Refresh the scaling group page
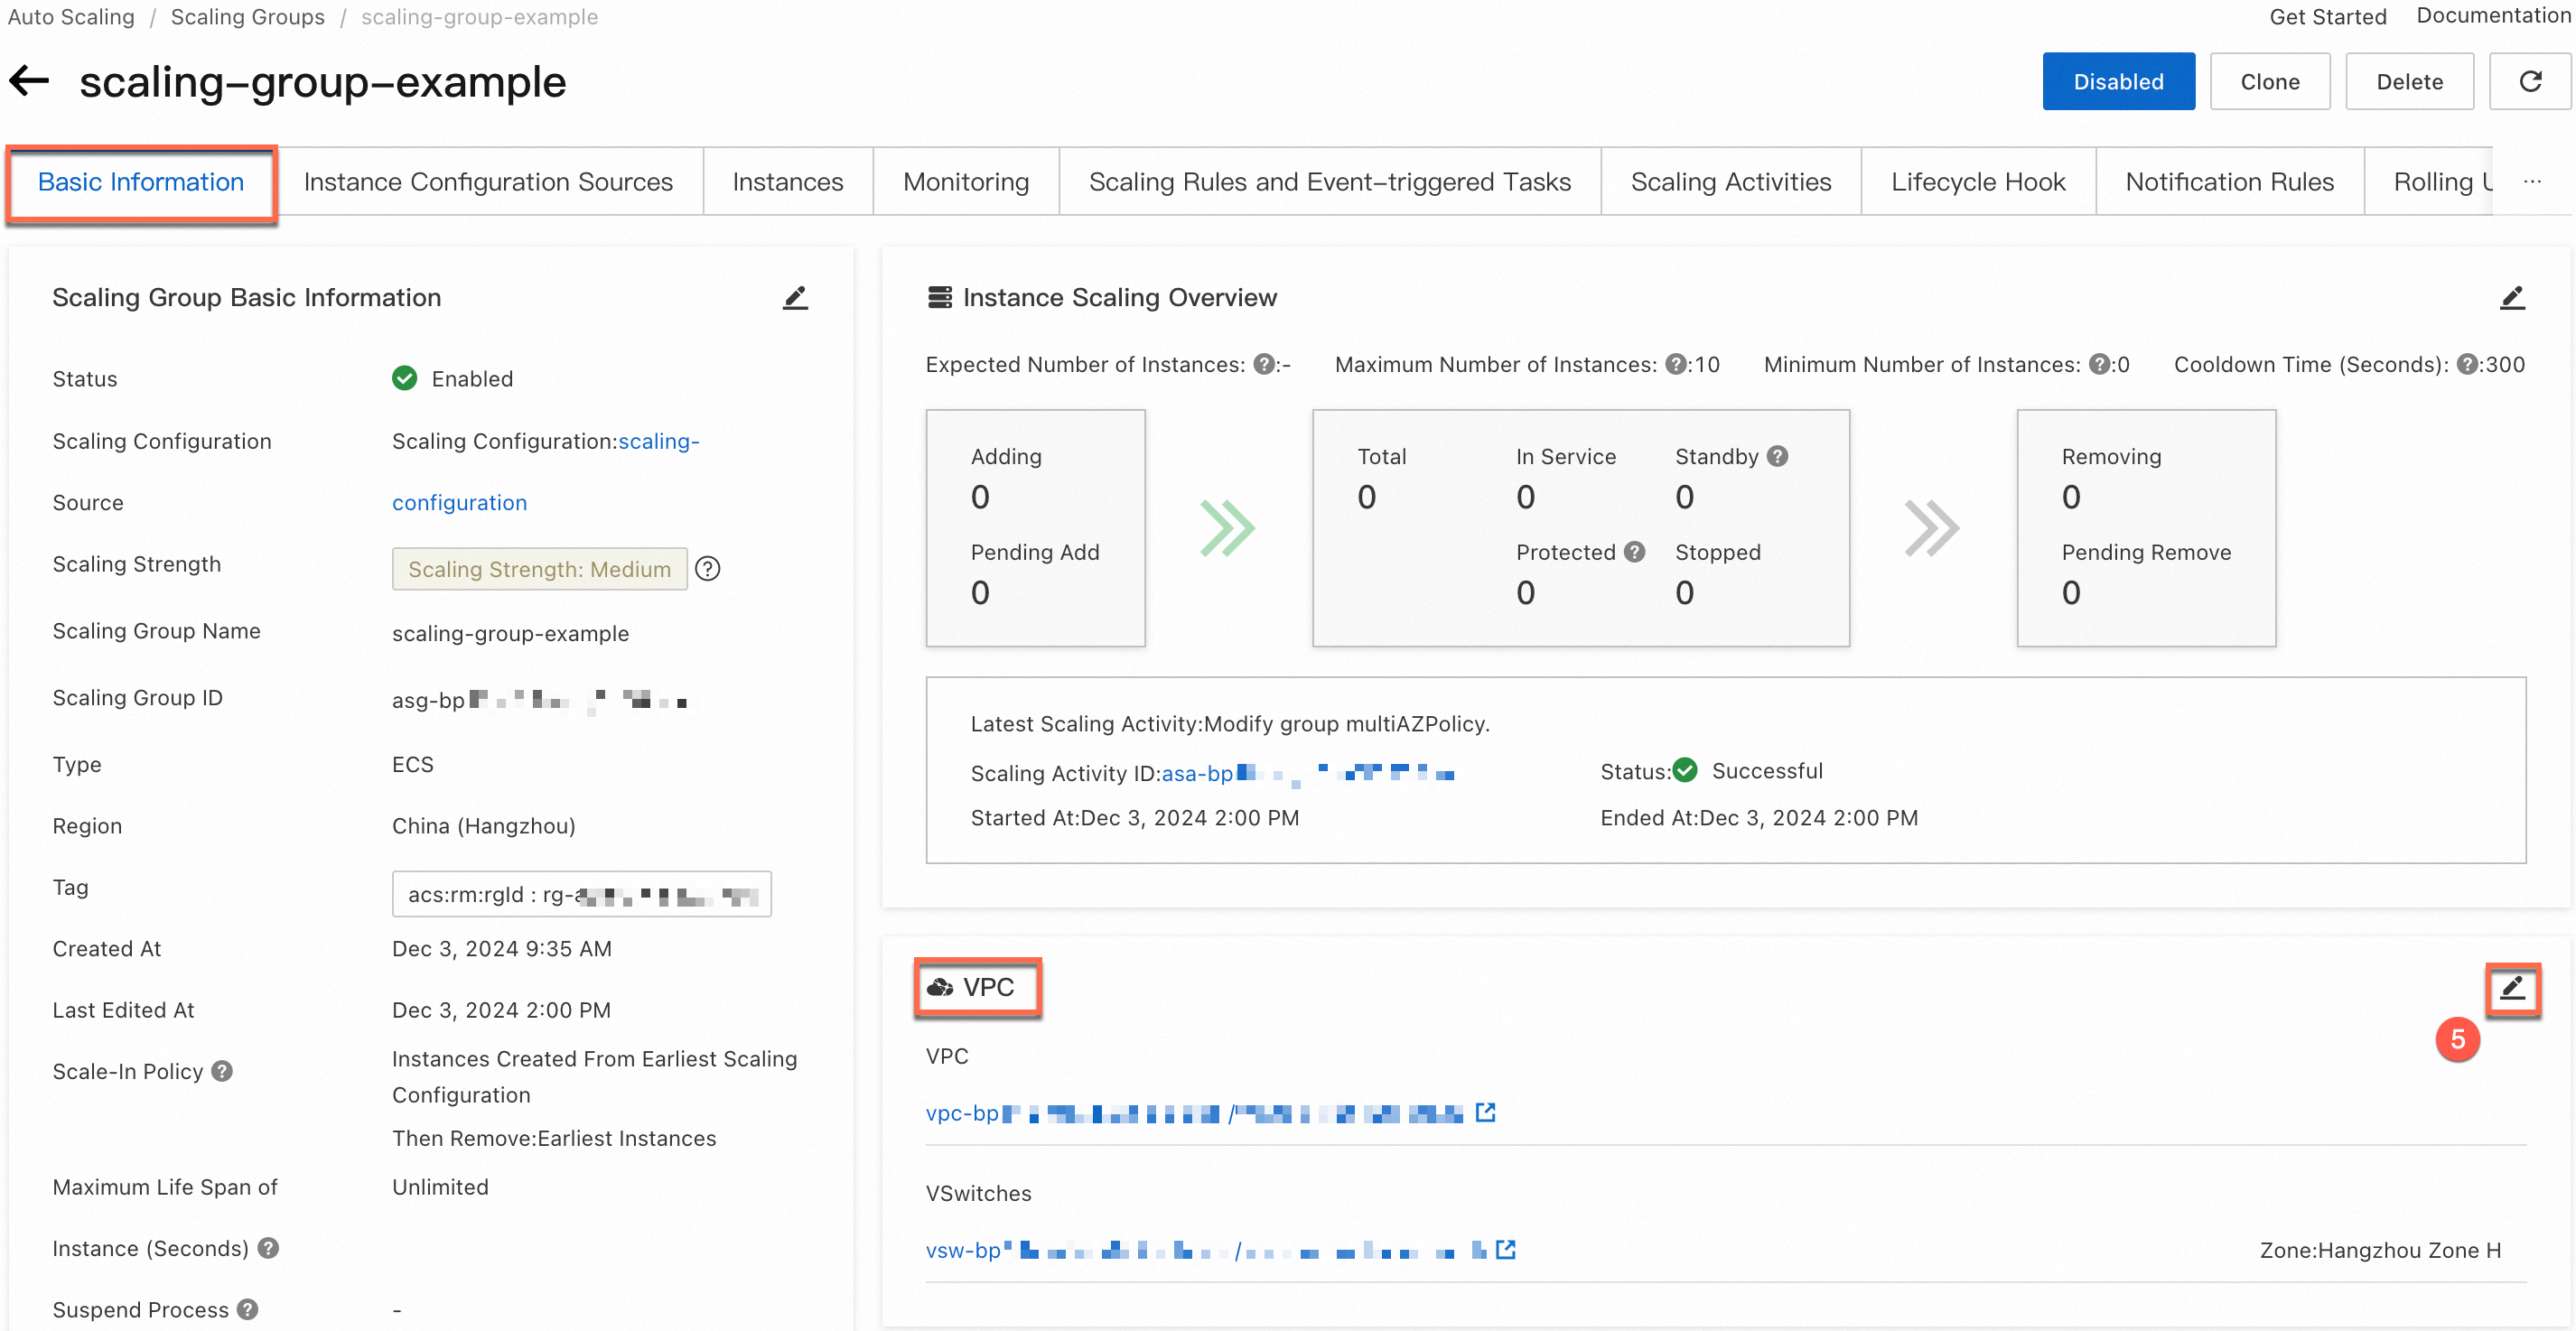The image size is (2576, 1331). (2530, 81)
